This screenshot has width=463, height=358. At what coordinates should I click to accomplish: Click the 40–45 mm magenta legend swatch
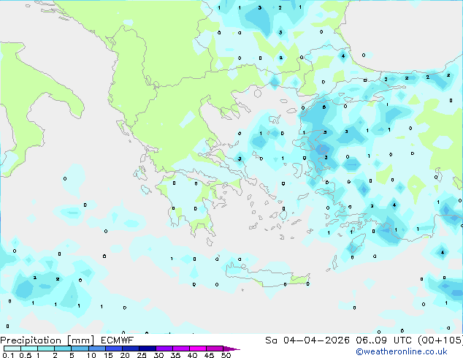tap(198, 349)
